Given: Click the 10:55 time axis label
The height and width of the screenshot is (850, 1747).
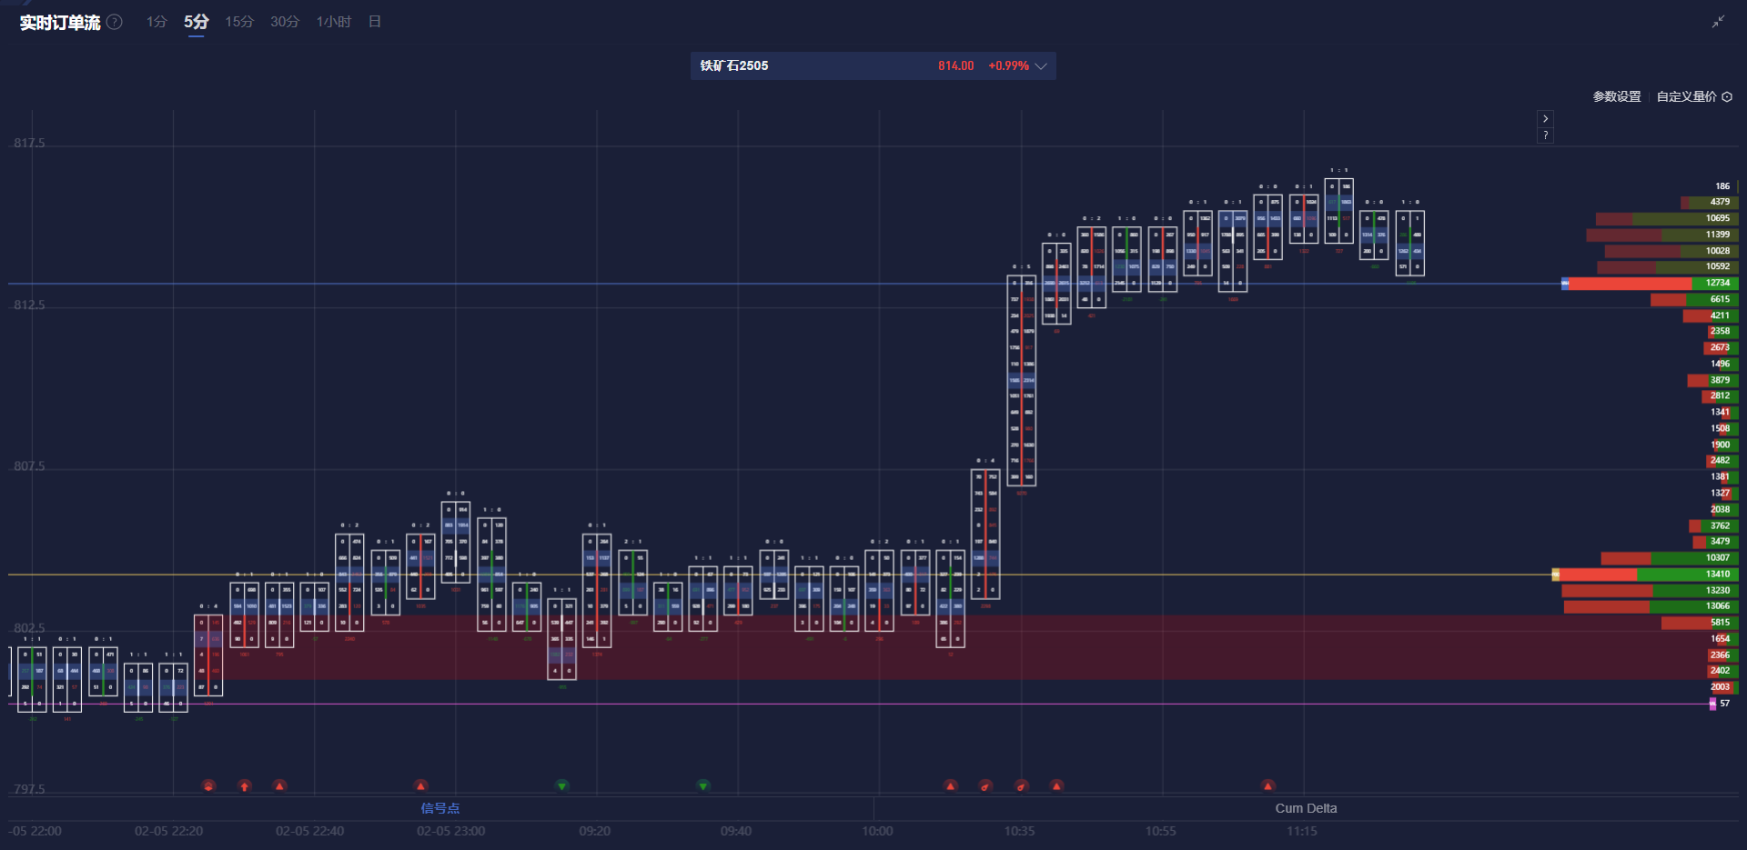Looking at the screenshot, I should pos(1160,831).
